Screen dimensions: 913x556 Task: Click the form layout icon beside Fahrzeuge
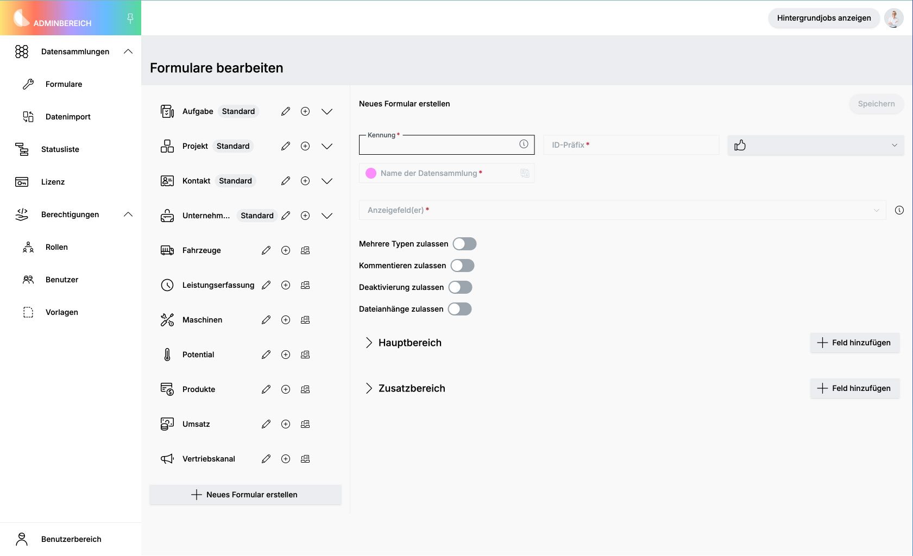pos(305,250)
